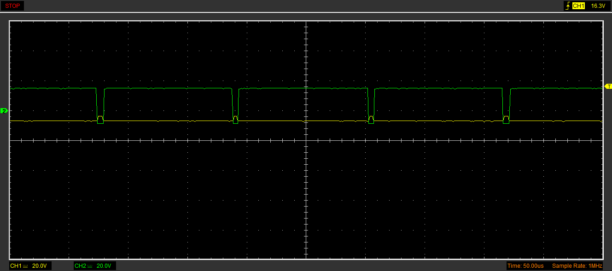
Task: Click the second negative pulse on the waveform
Action: pos(235,106)
